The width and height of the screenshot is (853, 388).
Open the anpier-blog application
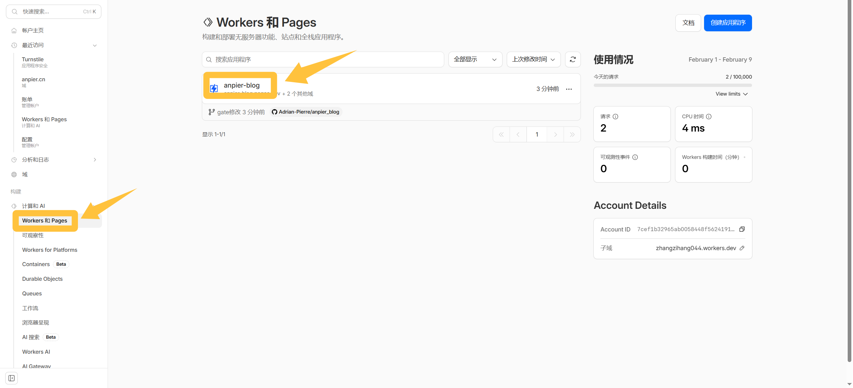tap(242, 85)
